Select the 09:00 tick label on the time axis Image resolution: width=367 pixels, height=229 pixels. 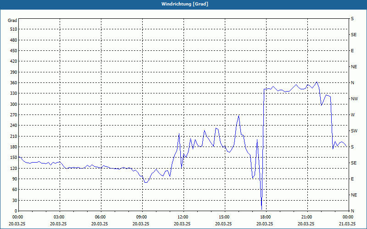[x=142, y=217]
